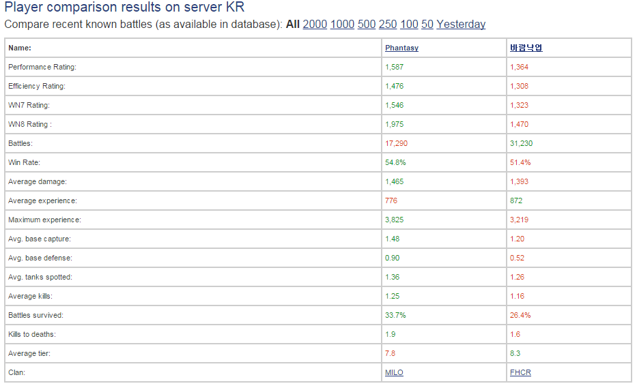Click the Player comparison results heading

(124, 8)
